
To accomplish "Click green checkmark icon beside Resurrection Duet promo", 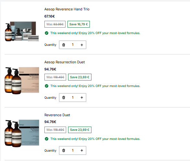I will coord(47,86).
